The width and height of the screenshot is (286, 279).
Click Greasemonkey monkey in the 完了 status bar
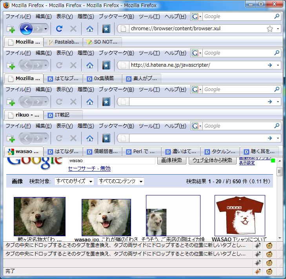[270, 271]
